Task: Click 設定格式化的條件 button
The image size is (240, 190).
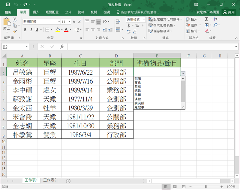Action: point(165,19)
